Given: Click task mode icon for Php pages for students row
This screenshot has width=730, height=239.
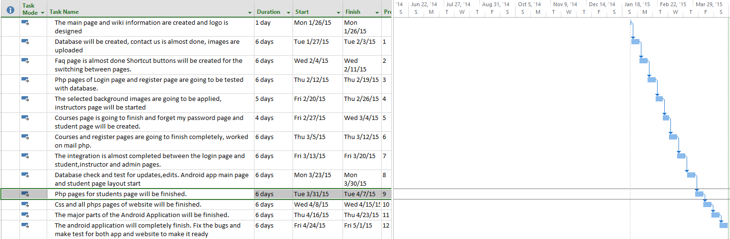Looking at the screenshot, I should click(x=25, y=194).
